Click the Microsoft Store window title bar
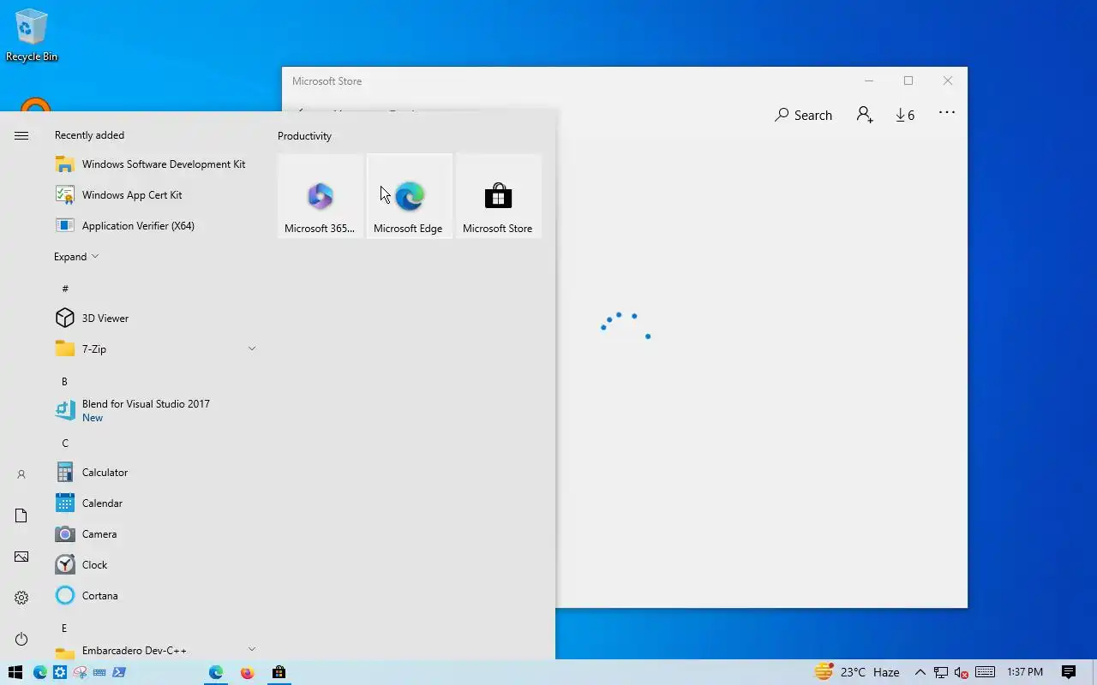The width and height of the screenshot is (1097, 685). 566,81
